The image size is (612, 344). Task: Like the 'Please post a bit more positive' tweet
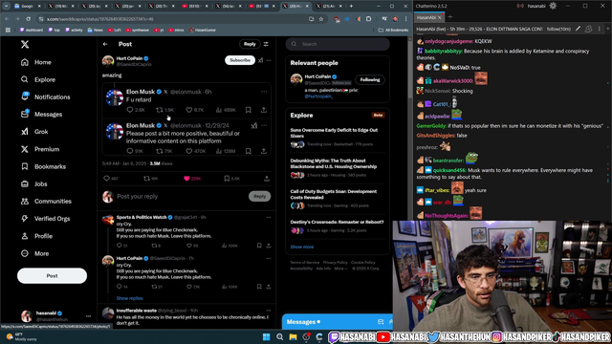coord(195,151)
